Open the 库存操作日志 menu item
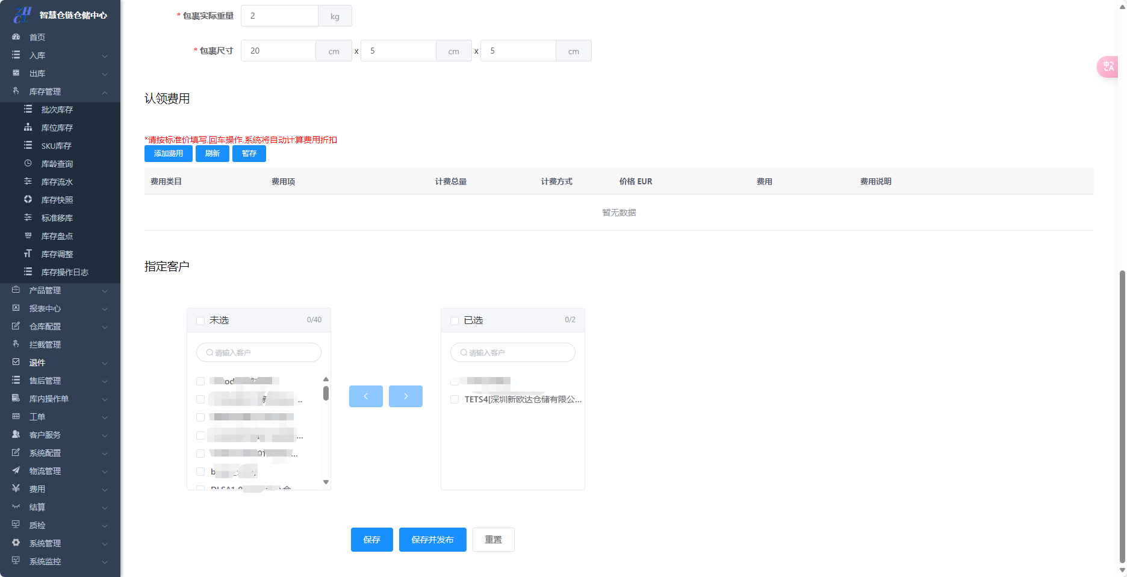The image size is (1127, 577). [x=64, y=272]
